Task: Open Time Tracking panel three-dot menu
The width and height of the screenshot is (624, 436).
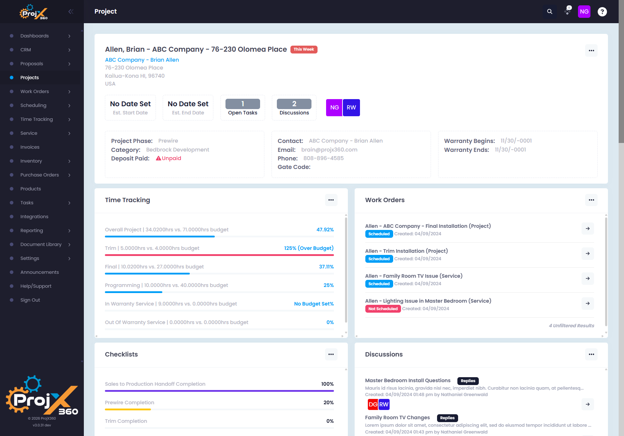Action: pyautogui.click(x=331, y=200)
